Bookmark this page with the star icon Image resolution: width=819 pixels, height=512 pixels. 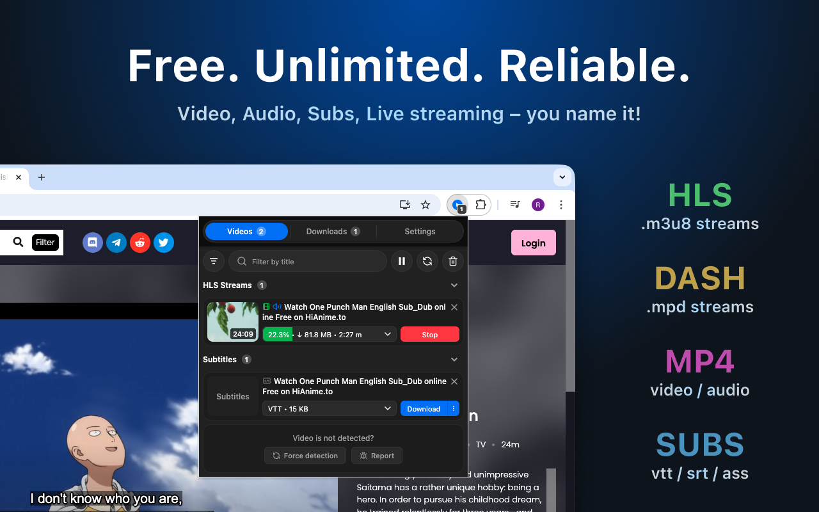(x=425, y=205)
